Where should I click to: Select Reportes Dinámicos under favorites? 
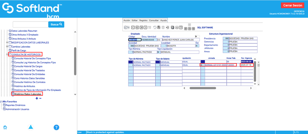15,105
